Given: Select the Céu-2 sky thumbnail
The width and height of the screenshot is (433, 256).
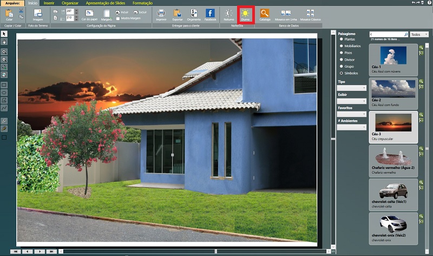Looking at the screenshot, I should pos(393,89).
